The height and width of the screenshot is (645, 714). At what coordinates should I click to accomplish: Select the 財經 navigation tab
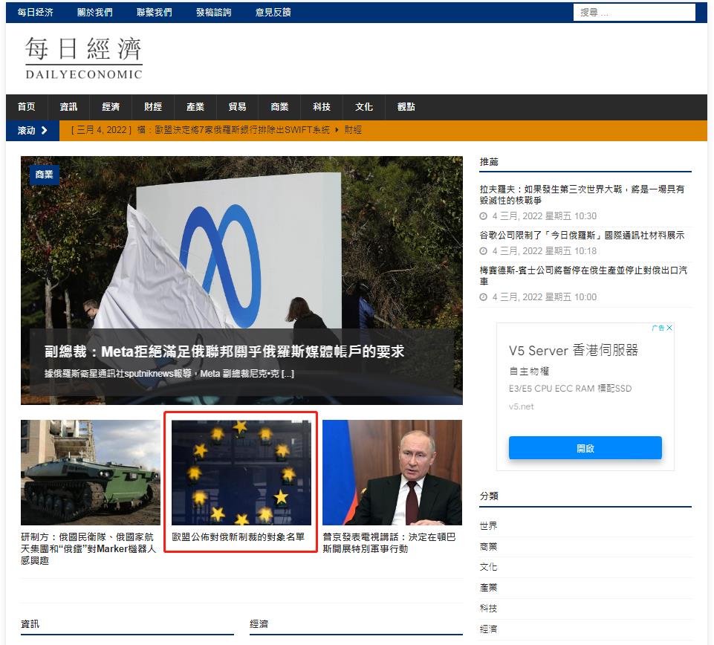point(153,107)
